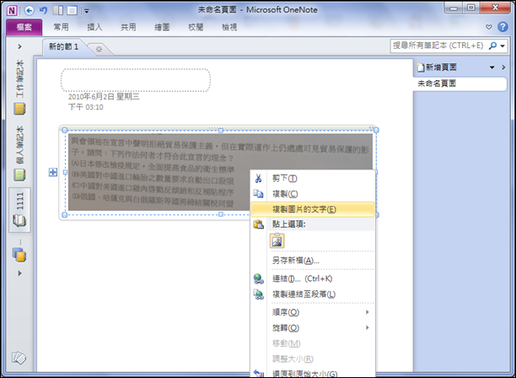Expand the notebook navigation bar chevron
516x378 pixels.
pos(19,46)
